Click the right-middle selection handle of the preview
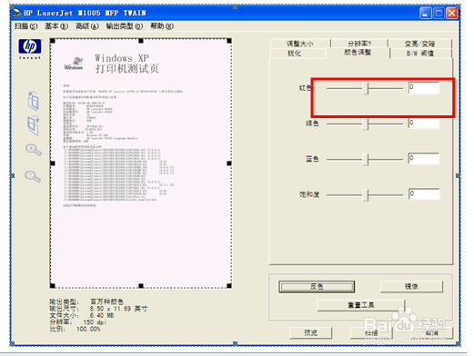This screenshot has height=356, width=474. click(229, 163)
